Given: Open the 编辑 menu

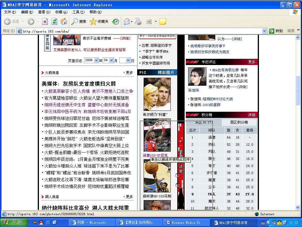Looking at the screenshot, I should click(x=27, y=12).
